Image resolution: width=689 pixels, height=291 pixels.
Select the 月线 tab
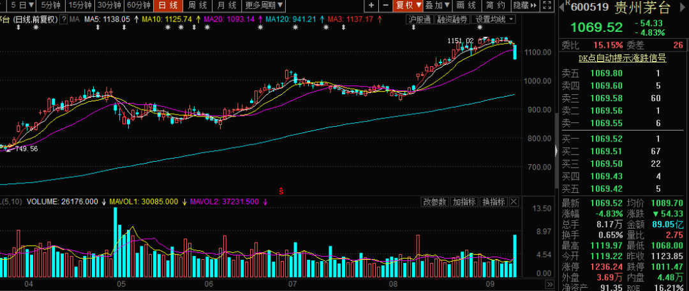click(226, 5)
